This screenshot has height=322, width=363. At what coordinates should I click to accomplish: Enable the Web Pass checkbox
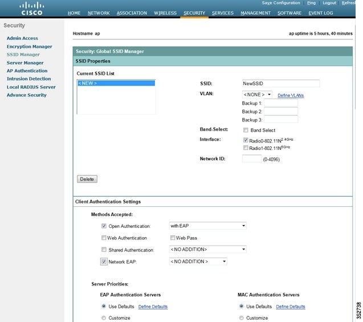[x=173, y=238]
